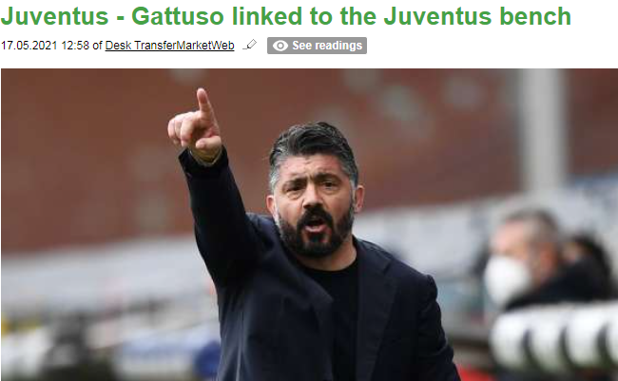Click the 12:58 publication time
The height and width of the screenshot is (381, 618).
tap(75, 46)
